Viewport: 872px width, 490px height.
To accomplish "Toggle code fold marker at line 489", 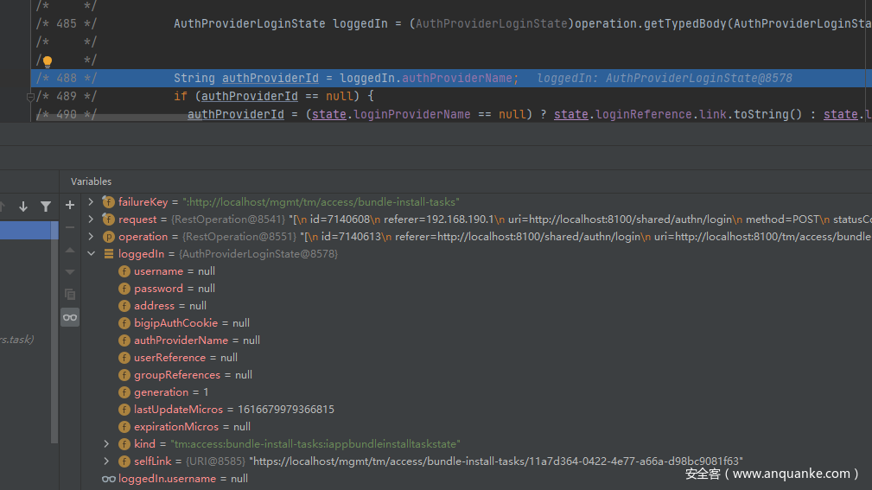I will [x=31, y=97].
